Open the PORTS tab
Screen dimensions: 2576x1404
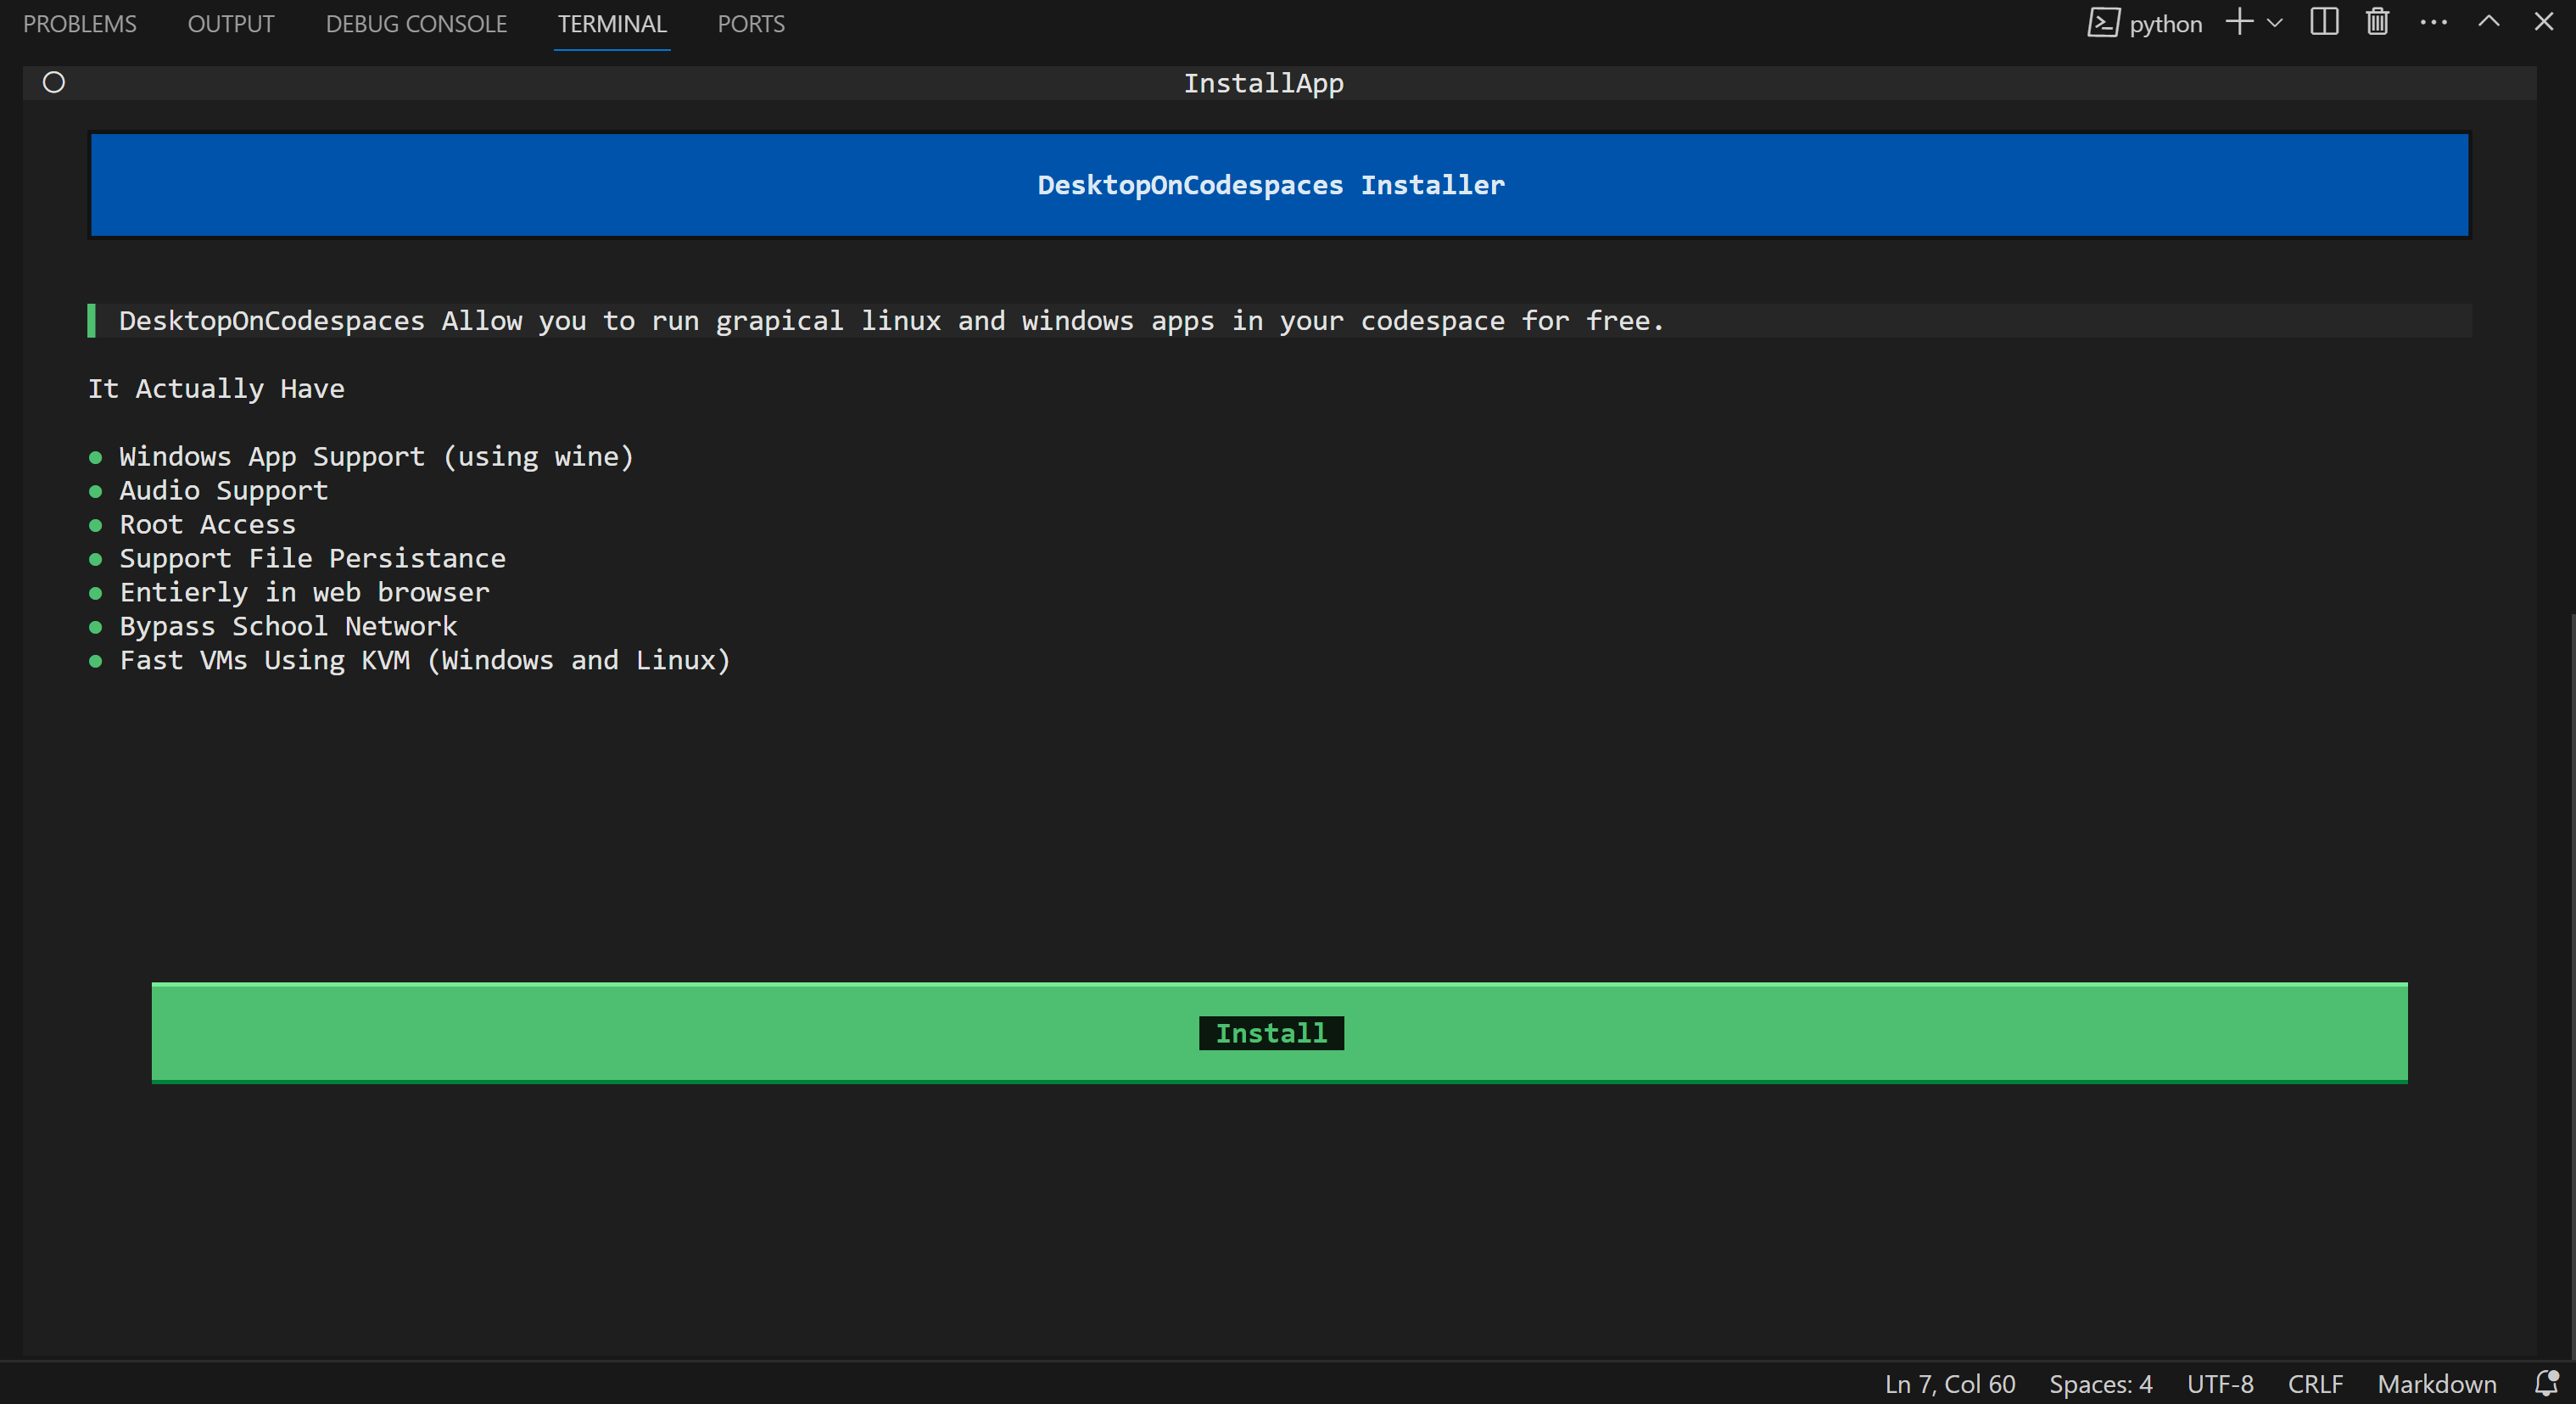751,24
